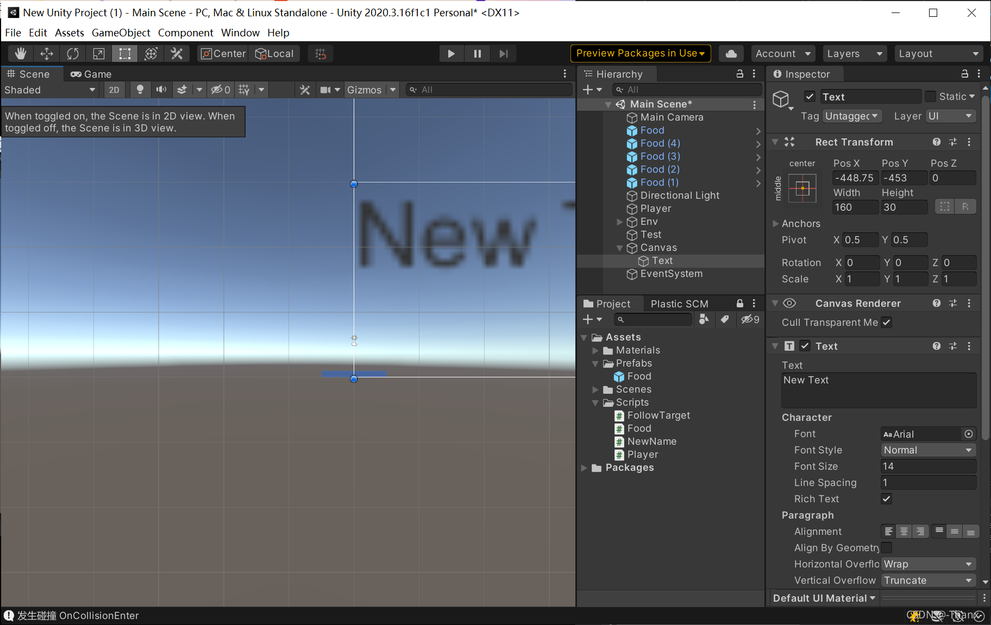991x625 pixels.
Task: Open Canvas Renderer preset icon
Action: pyautogui.click(x=953, y=304)
